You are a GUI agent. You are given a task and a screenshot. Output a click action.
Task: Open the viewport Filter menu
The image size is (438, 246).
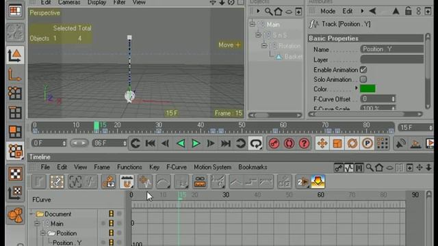(x=119, y=3)
